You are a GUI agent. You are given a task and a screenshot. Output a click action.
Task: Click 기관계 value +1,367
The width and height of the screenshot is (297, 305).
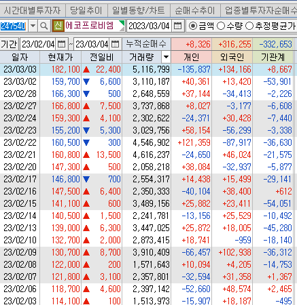pos(279,277)
